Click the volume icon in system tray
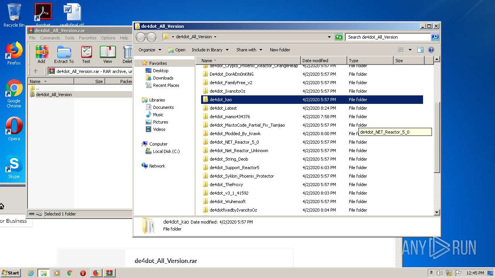 click(x=440, y=273)
